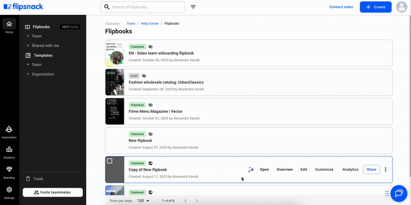
Task: Click globe icon on the last partially visible row
Action: pyautogui.click(x=150, y=192)
